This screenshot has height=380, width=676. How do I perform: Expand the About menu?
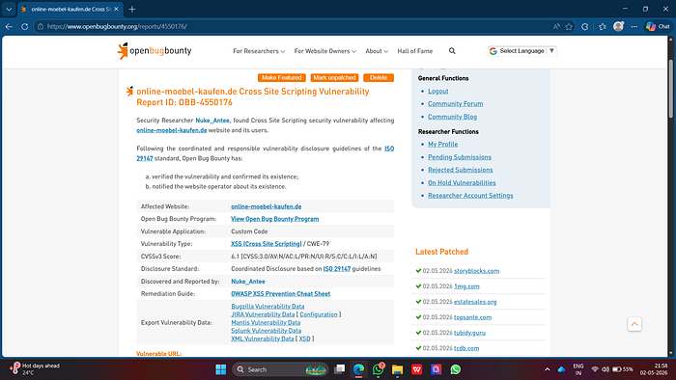[x=377, y=51]
